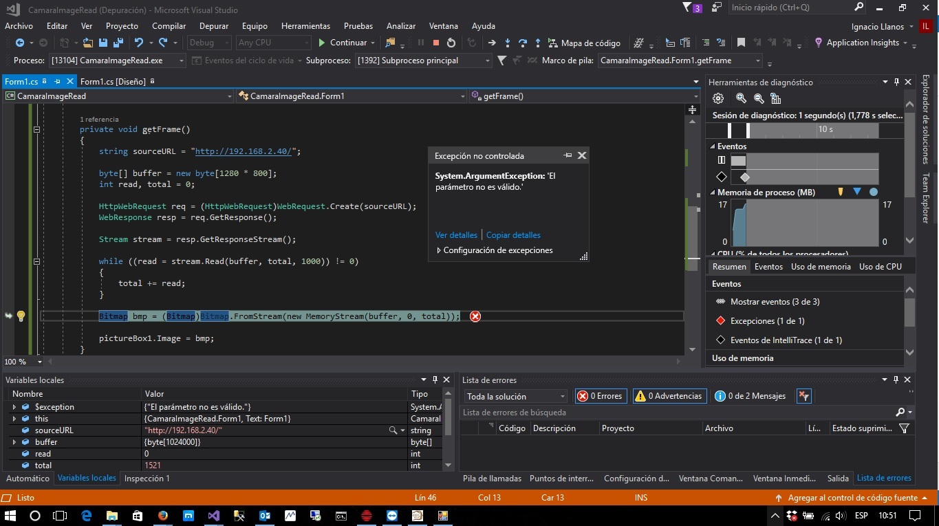
Task: Expand the buffer variable row
Action: click(x=14, y=442)
